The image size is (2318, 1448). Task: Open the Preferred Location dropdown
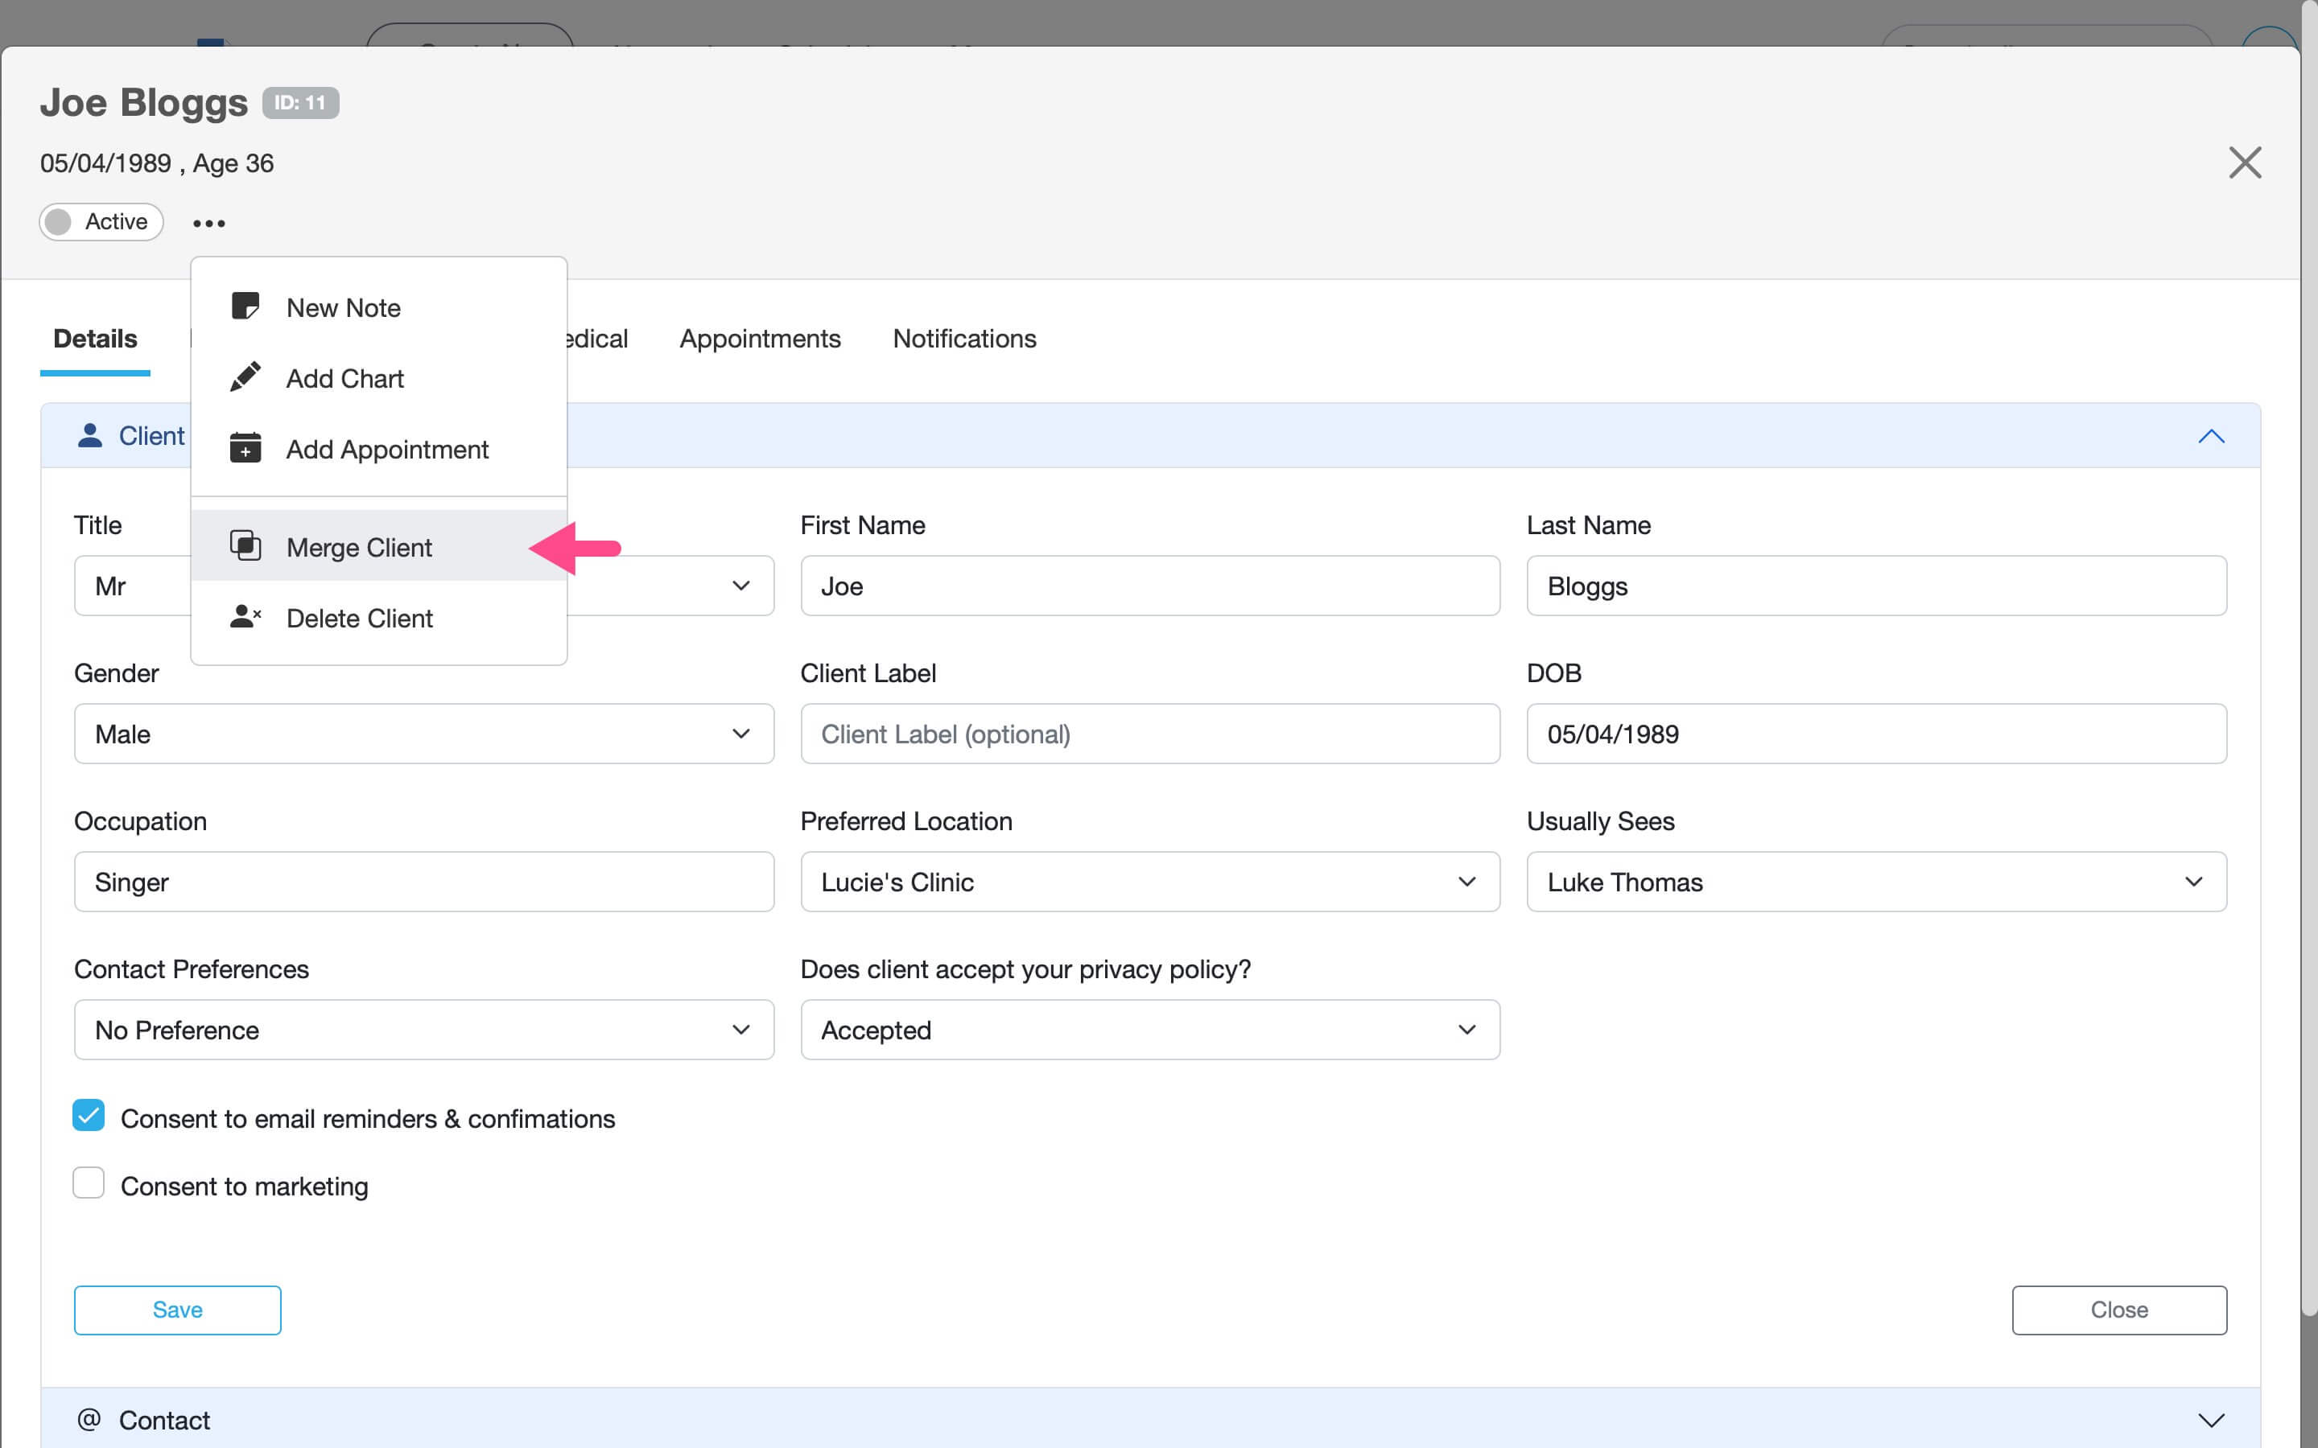[x=1149, y=882]
